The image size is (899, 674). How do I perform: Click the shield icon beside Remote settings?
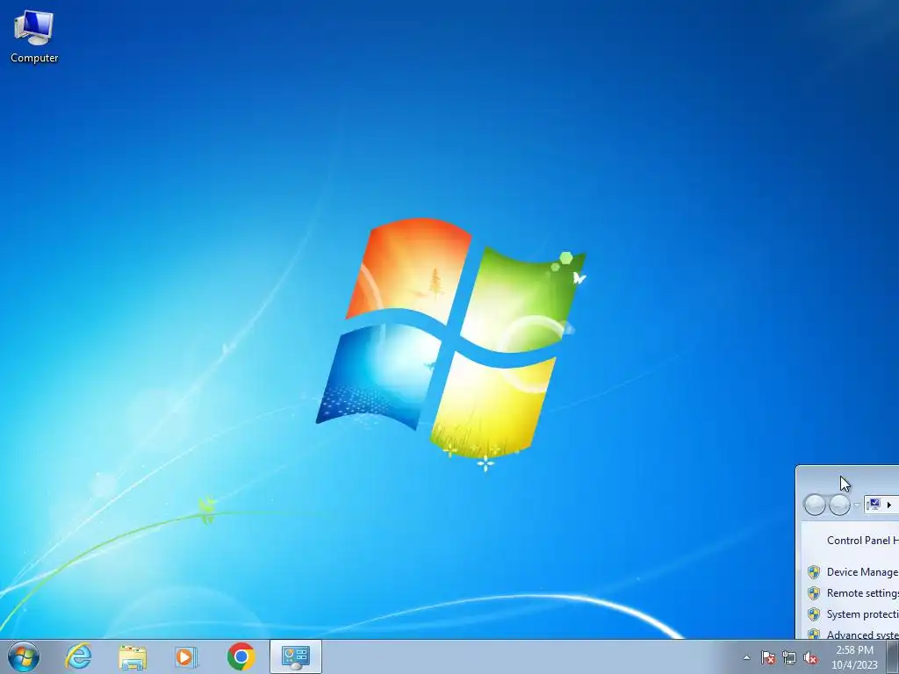[814, 593]
